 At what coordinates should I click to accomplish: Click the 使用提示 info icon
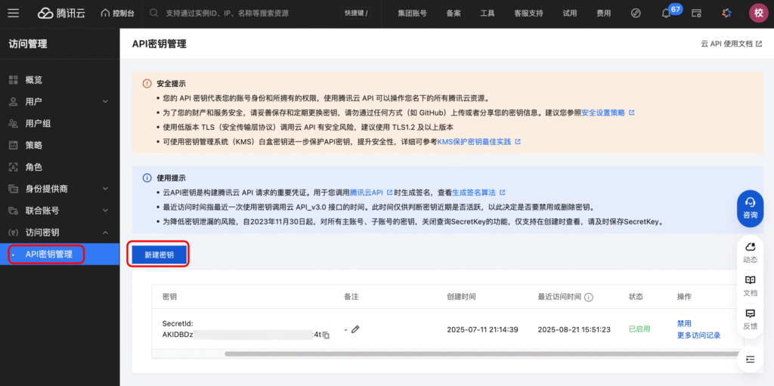point(147,178)
